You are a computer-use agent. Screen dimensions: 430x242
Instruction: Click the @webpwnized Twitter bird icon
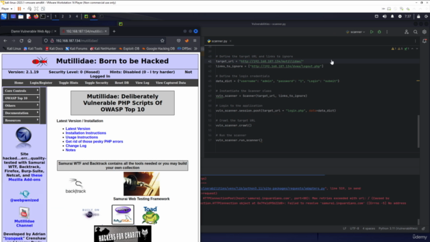24,194
